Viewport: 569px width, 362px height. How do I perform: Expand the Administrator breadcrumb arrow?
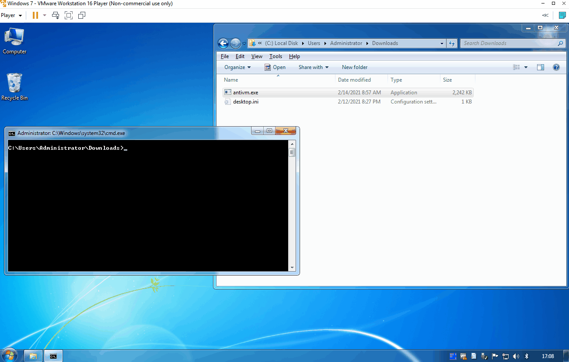[367, 43]
